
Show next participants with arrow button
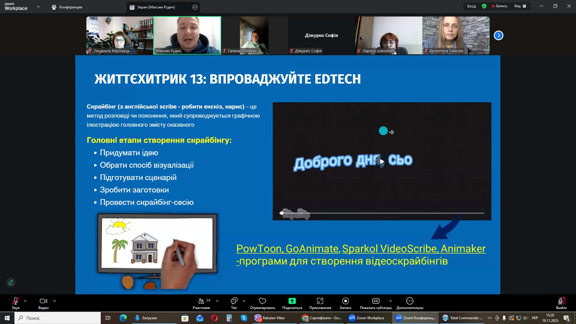click(x=499, y=35)
